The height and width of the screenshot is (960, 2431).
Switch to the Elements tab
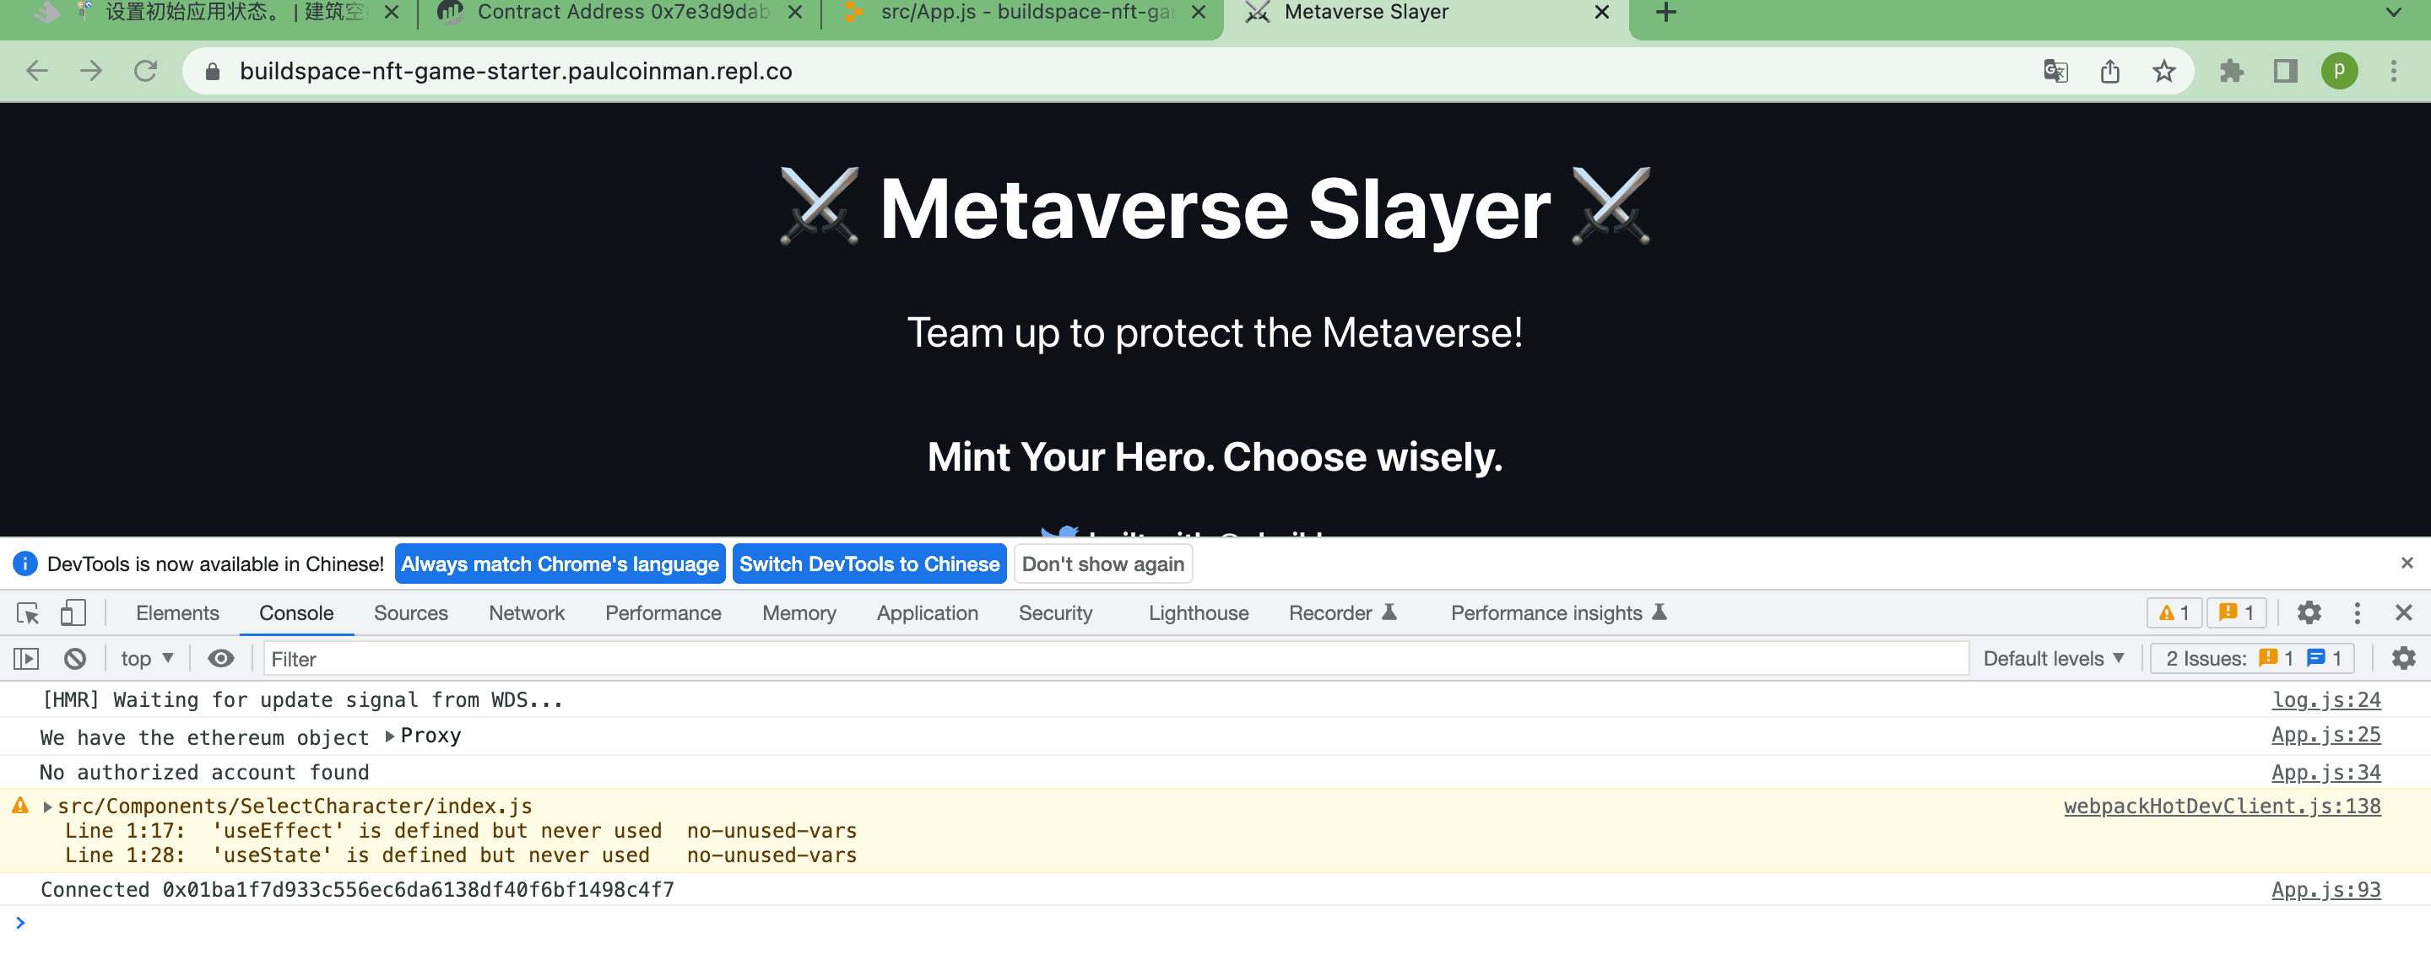tap(177, 613)
